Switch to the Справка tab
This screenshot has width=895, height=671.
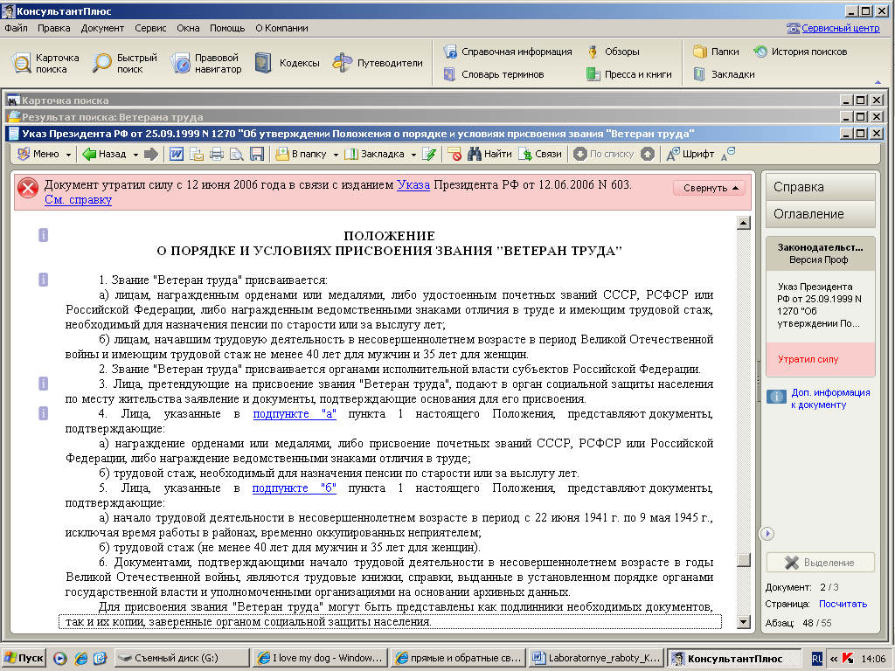[820, 187]
